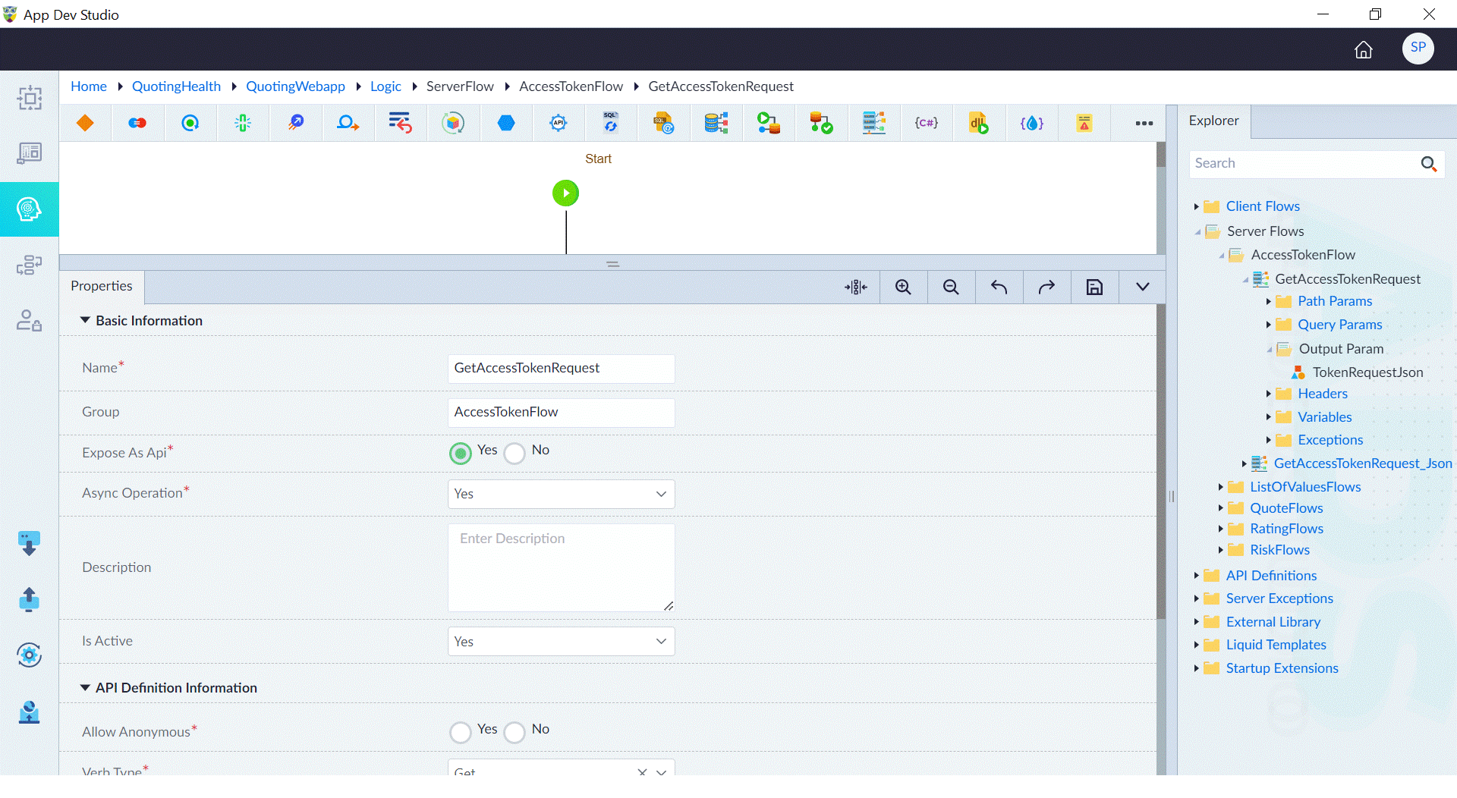Zoom in on the flow canvas
The width and height of the screenshot is (1457, 798).
pyautogui.click(x=903, y=287)
